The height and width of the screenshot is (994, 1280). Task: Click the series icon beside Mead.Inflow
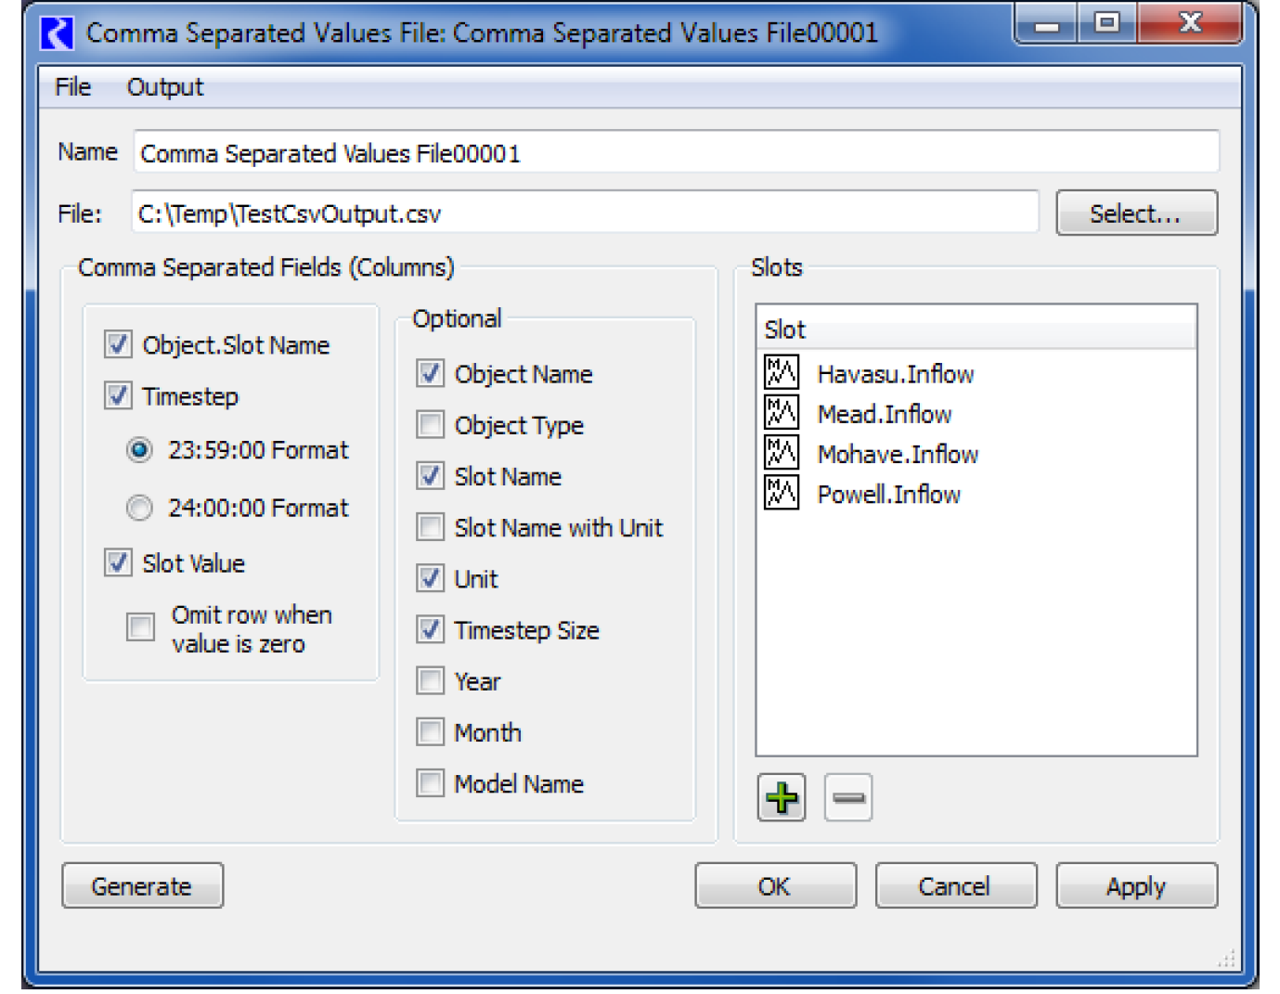point(781,413)
